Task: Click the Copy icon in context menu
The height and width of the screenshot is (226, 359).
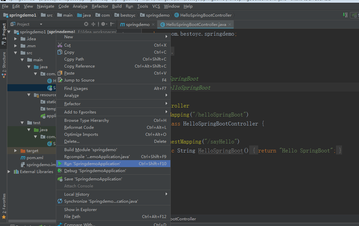Action: pyautogui.click(x=60, y=52)
